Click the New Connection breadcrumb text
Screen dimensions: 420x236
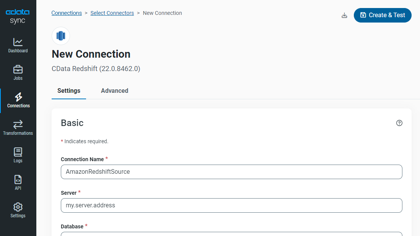coord(162,13)
